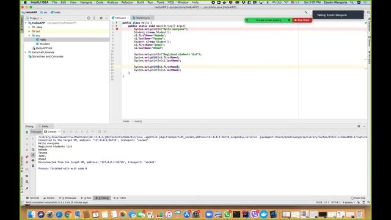
Task: Click Resume Program icon in Debug panel
Action: click(27, 139)
